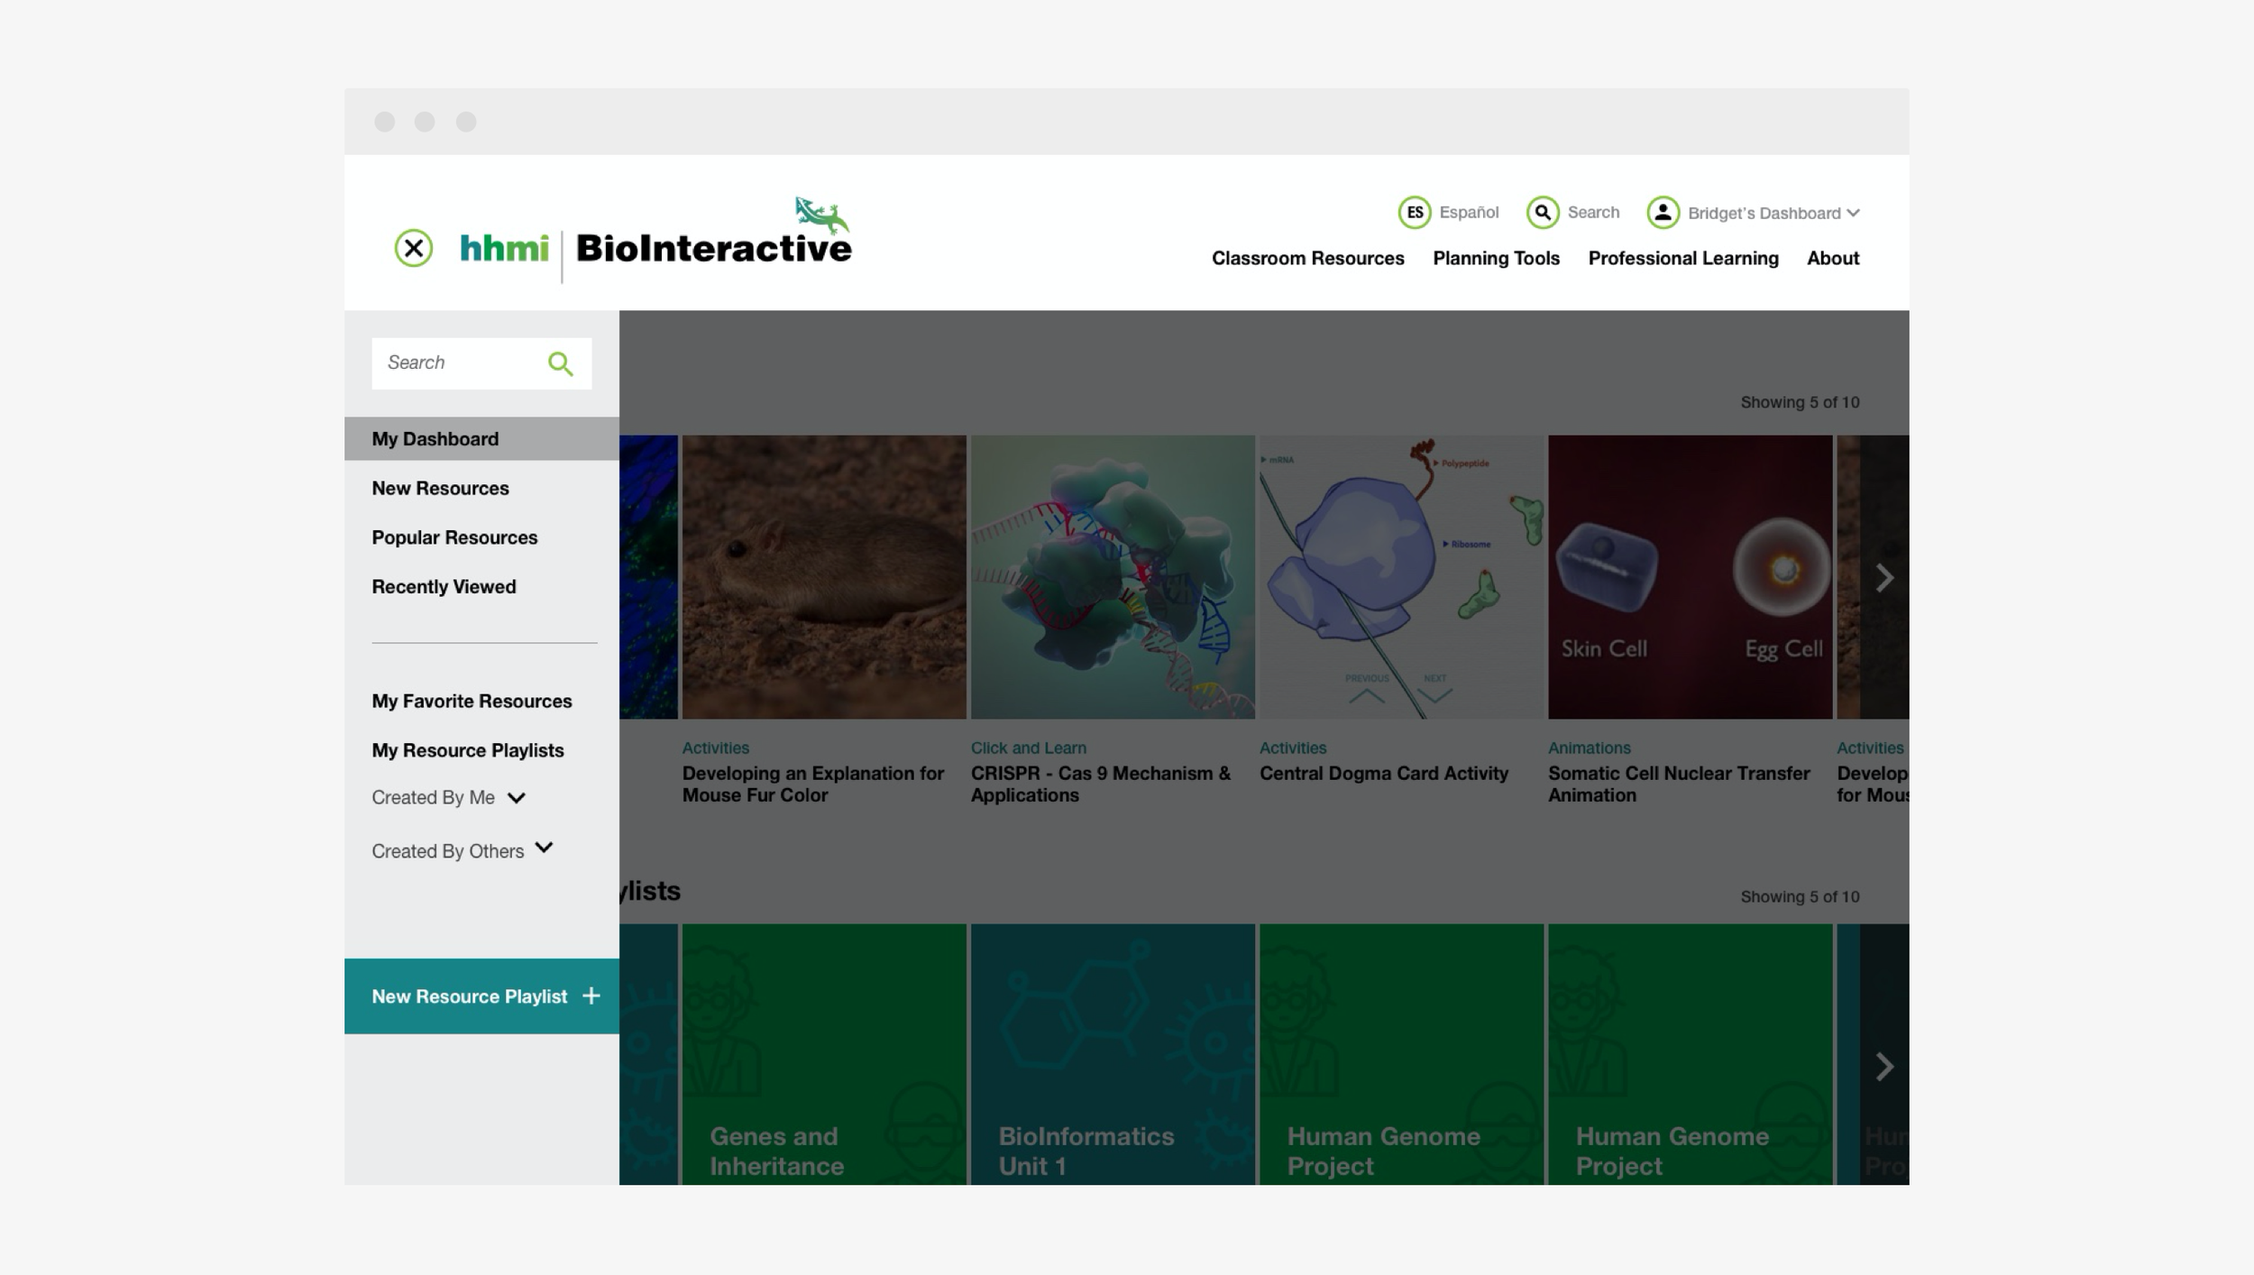Open Planning Tools menu
The width and height of the screenshot is (2254, 1275).
1496,259
